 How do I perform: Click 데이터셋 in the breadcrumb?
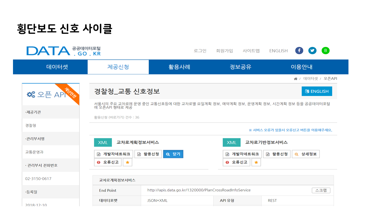(310, 79)
